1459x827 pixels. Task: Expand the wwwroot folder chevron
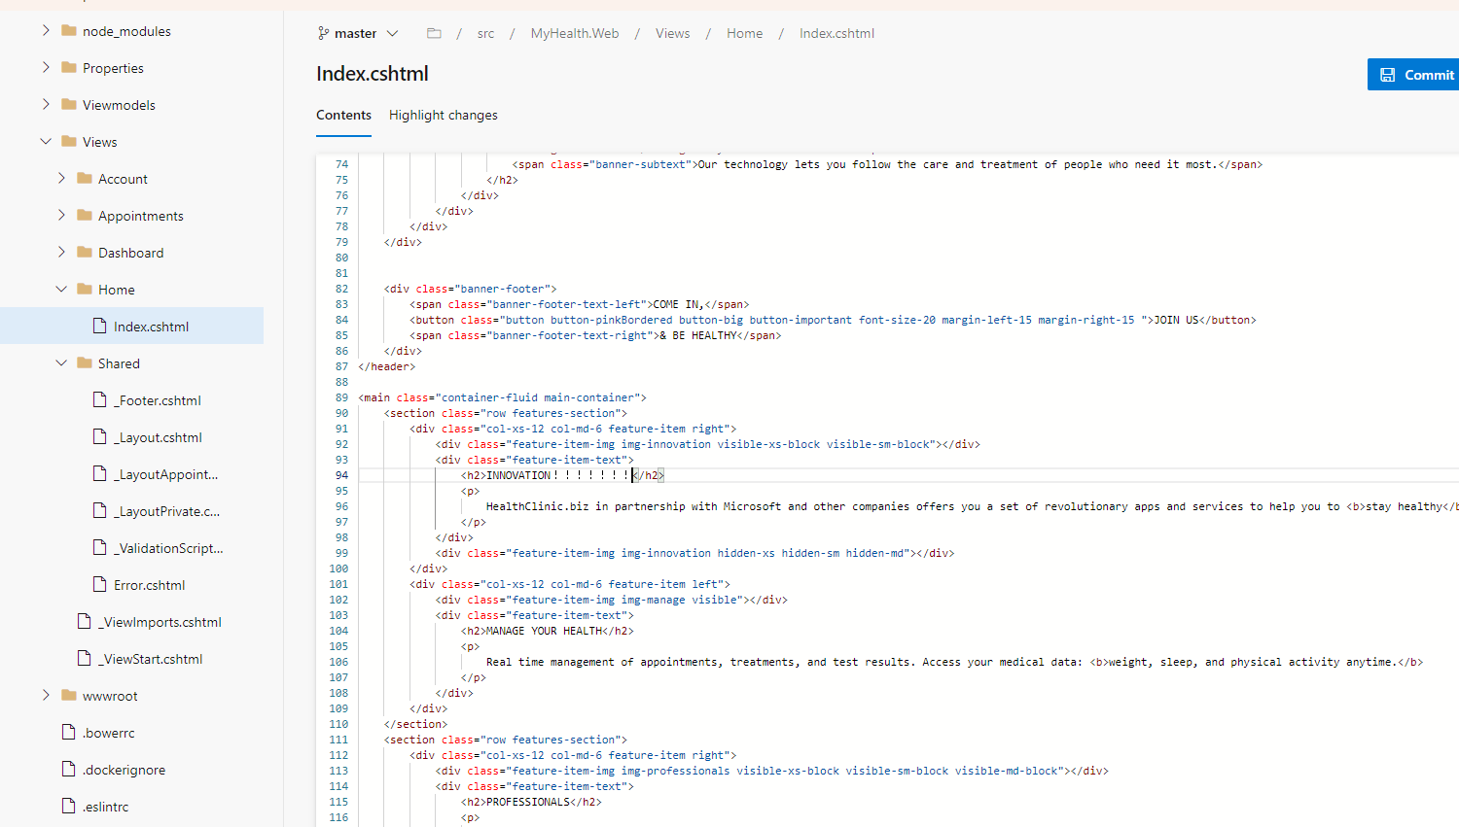(x=46, y=696)
